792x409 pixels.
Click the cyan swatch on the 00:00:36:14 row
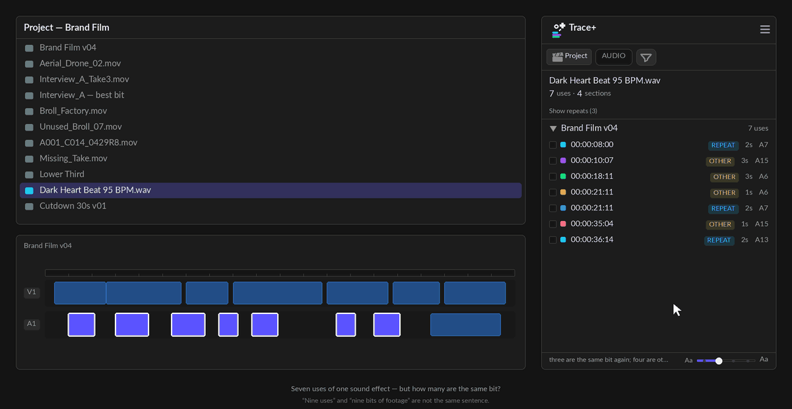[x=563, y=240]
